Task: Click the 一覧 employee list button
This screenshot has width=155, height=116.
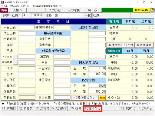Action: [87, 15]
